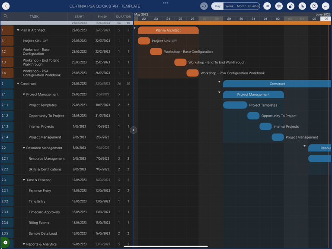Click the duration value 26 for Construct
The image size is (332, 249).
tap(119, 84)
